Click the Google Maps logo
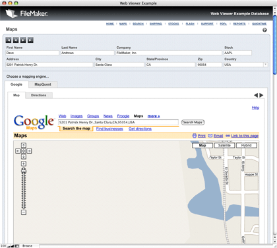Viewport: 277px width, 248px height. (x=34, y=122)
